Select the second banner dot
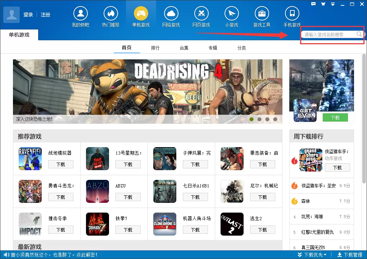Viewport: 367px width, 259px height. coord(259,119)
